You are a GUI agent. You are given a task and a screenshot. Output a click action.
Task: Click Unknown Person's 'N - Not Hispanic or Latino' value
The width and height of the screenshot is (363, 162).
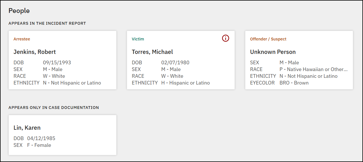click(x=308, y=76)
